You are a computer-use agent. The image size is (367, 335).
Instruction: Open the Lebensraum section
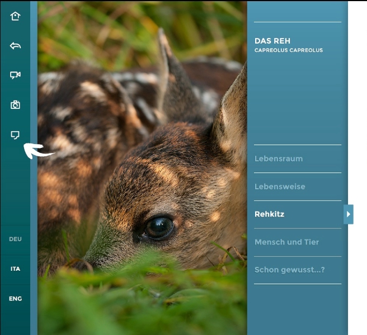279,159
